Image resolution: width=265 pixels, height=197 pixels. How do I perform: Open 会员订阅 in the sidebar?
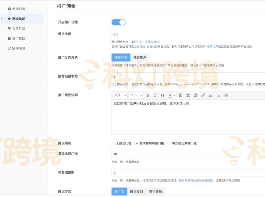18,28
